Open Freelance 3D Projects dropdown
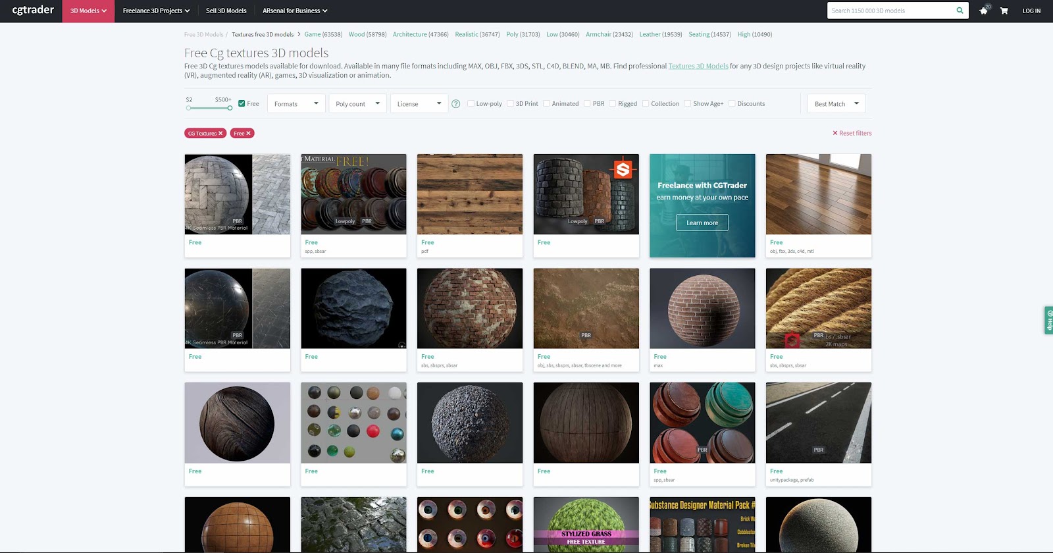This screenshot has height=553, width=1053. click(x=156, y=11)
